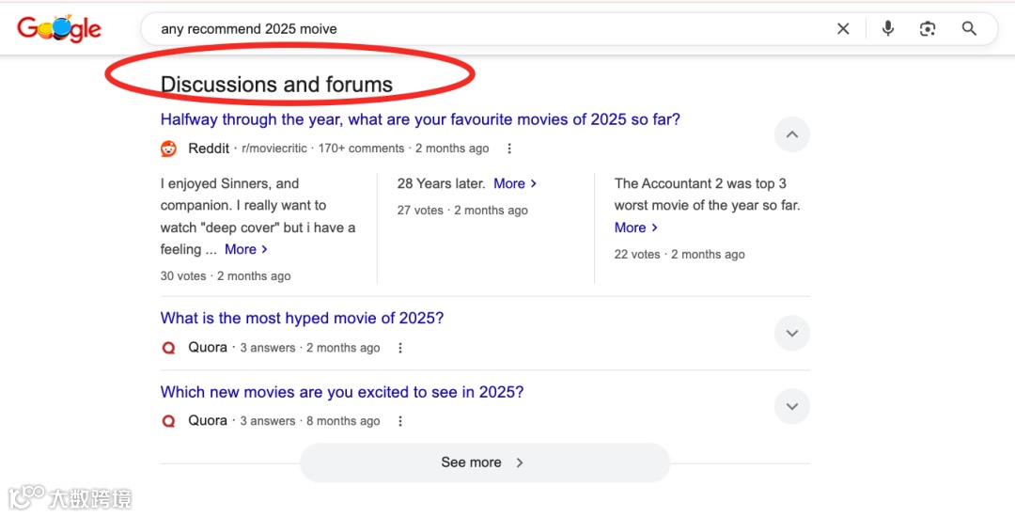Start voice search with microphone icon
Image resolution: width=1015 pixels, height=517 pixels.
[888, 29]
